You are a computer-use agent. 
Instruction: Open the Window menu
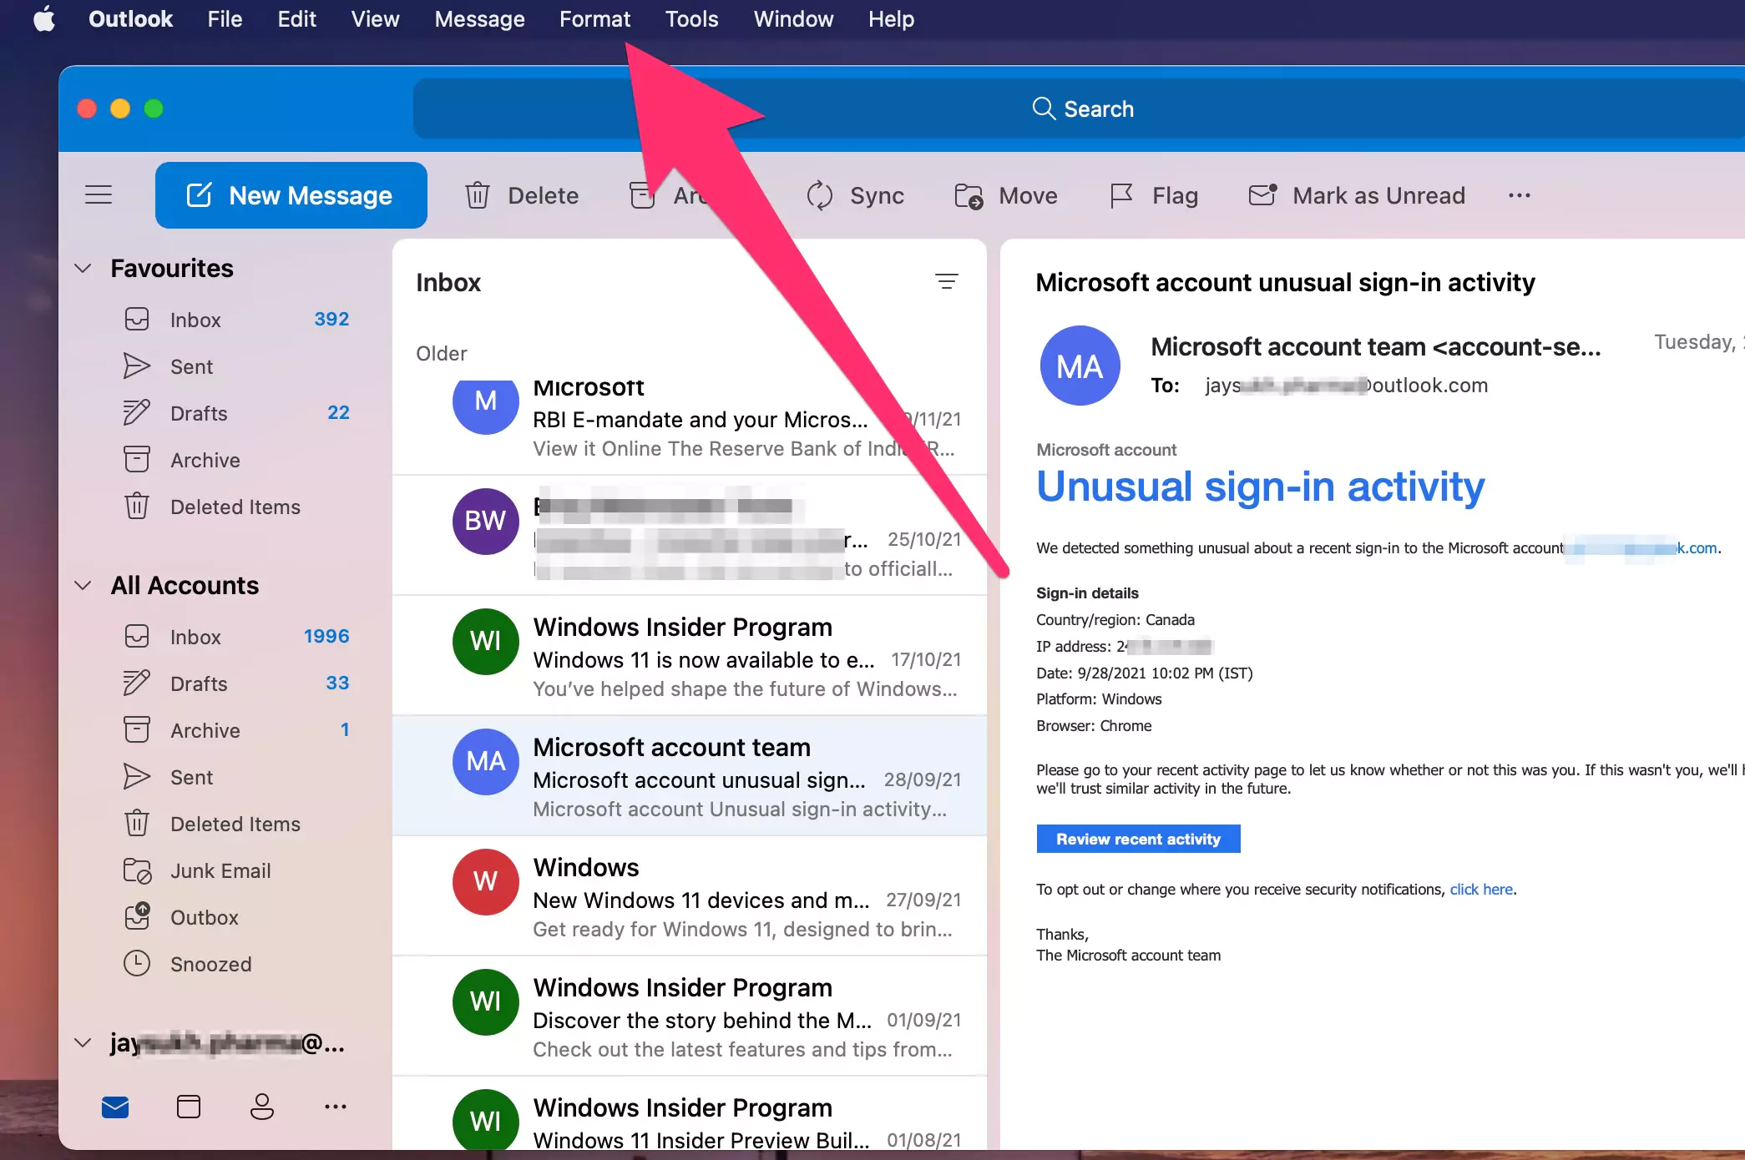793,18
